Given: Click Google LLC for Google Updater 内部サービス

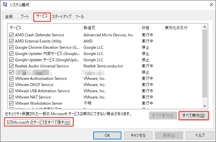Looking at the screenshot, I should 93,54.
